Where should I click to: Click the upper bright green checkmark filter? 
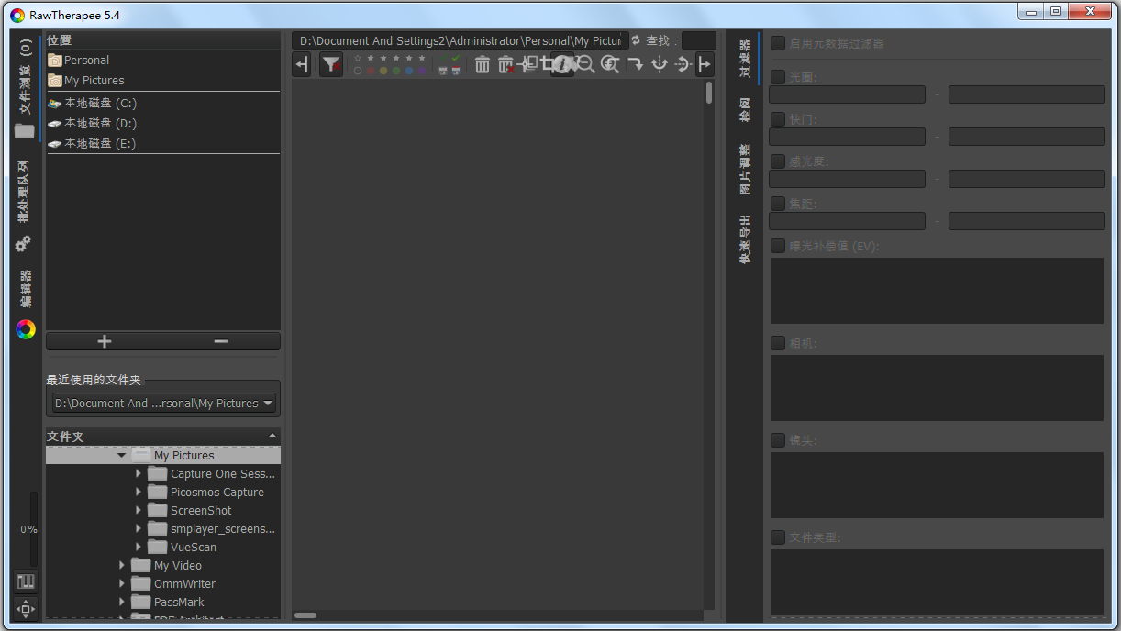click(x=456, y=58)
